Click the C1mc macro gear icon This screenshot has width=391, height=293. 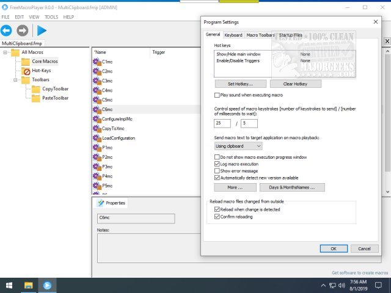97,62
